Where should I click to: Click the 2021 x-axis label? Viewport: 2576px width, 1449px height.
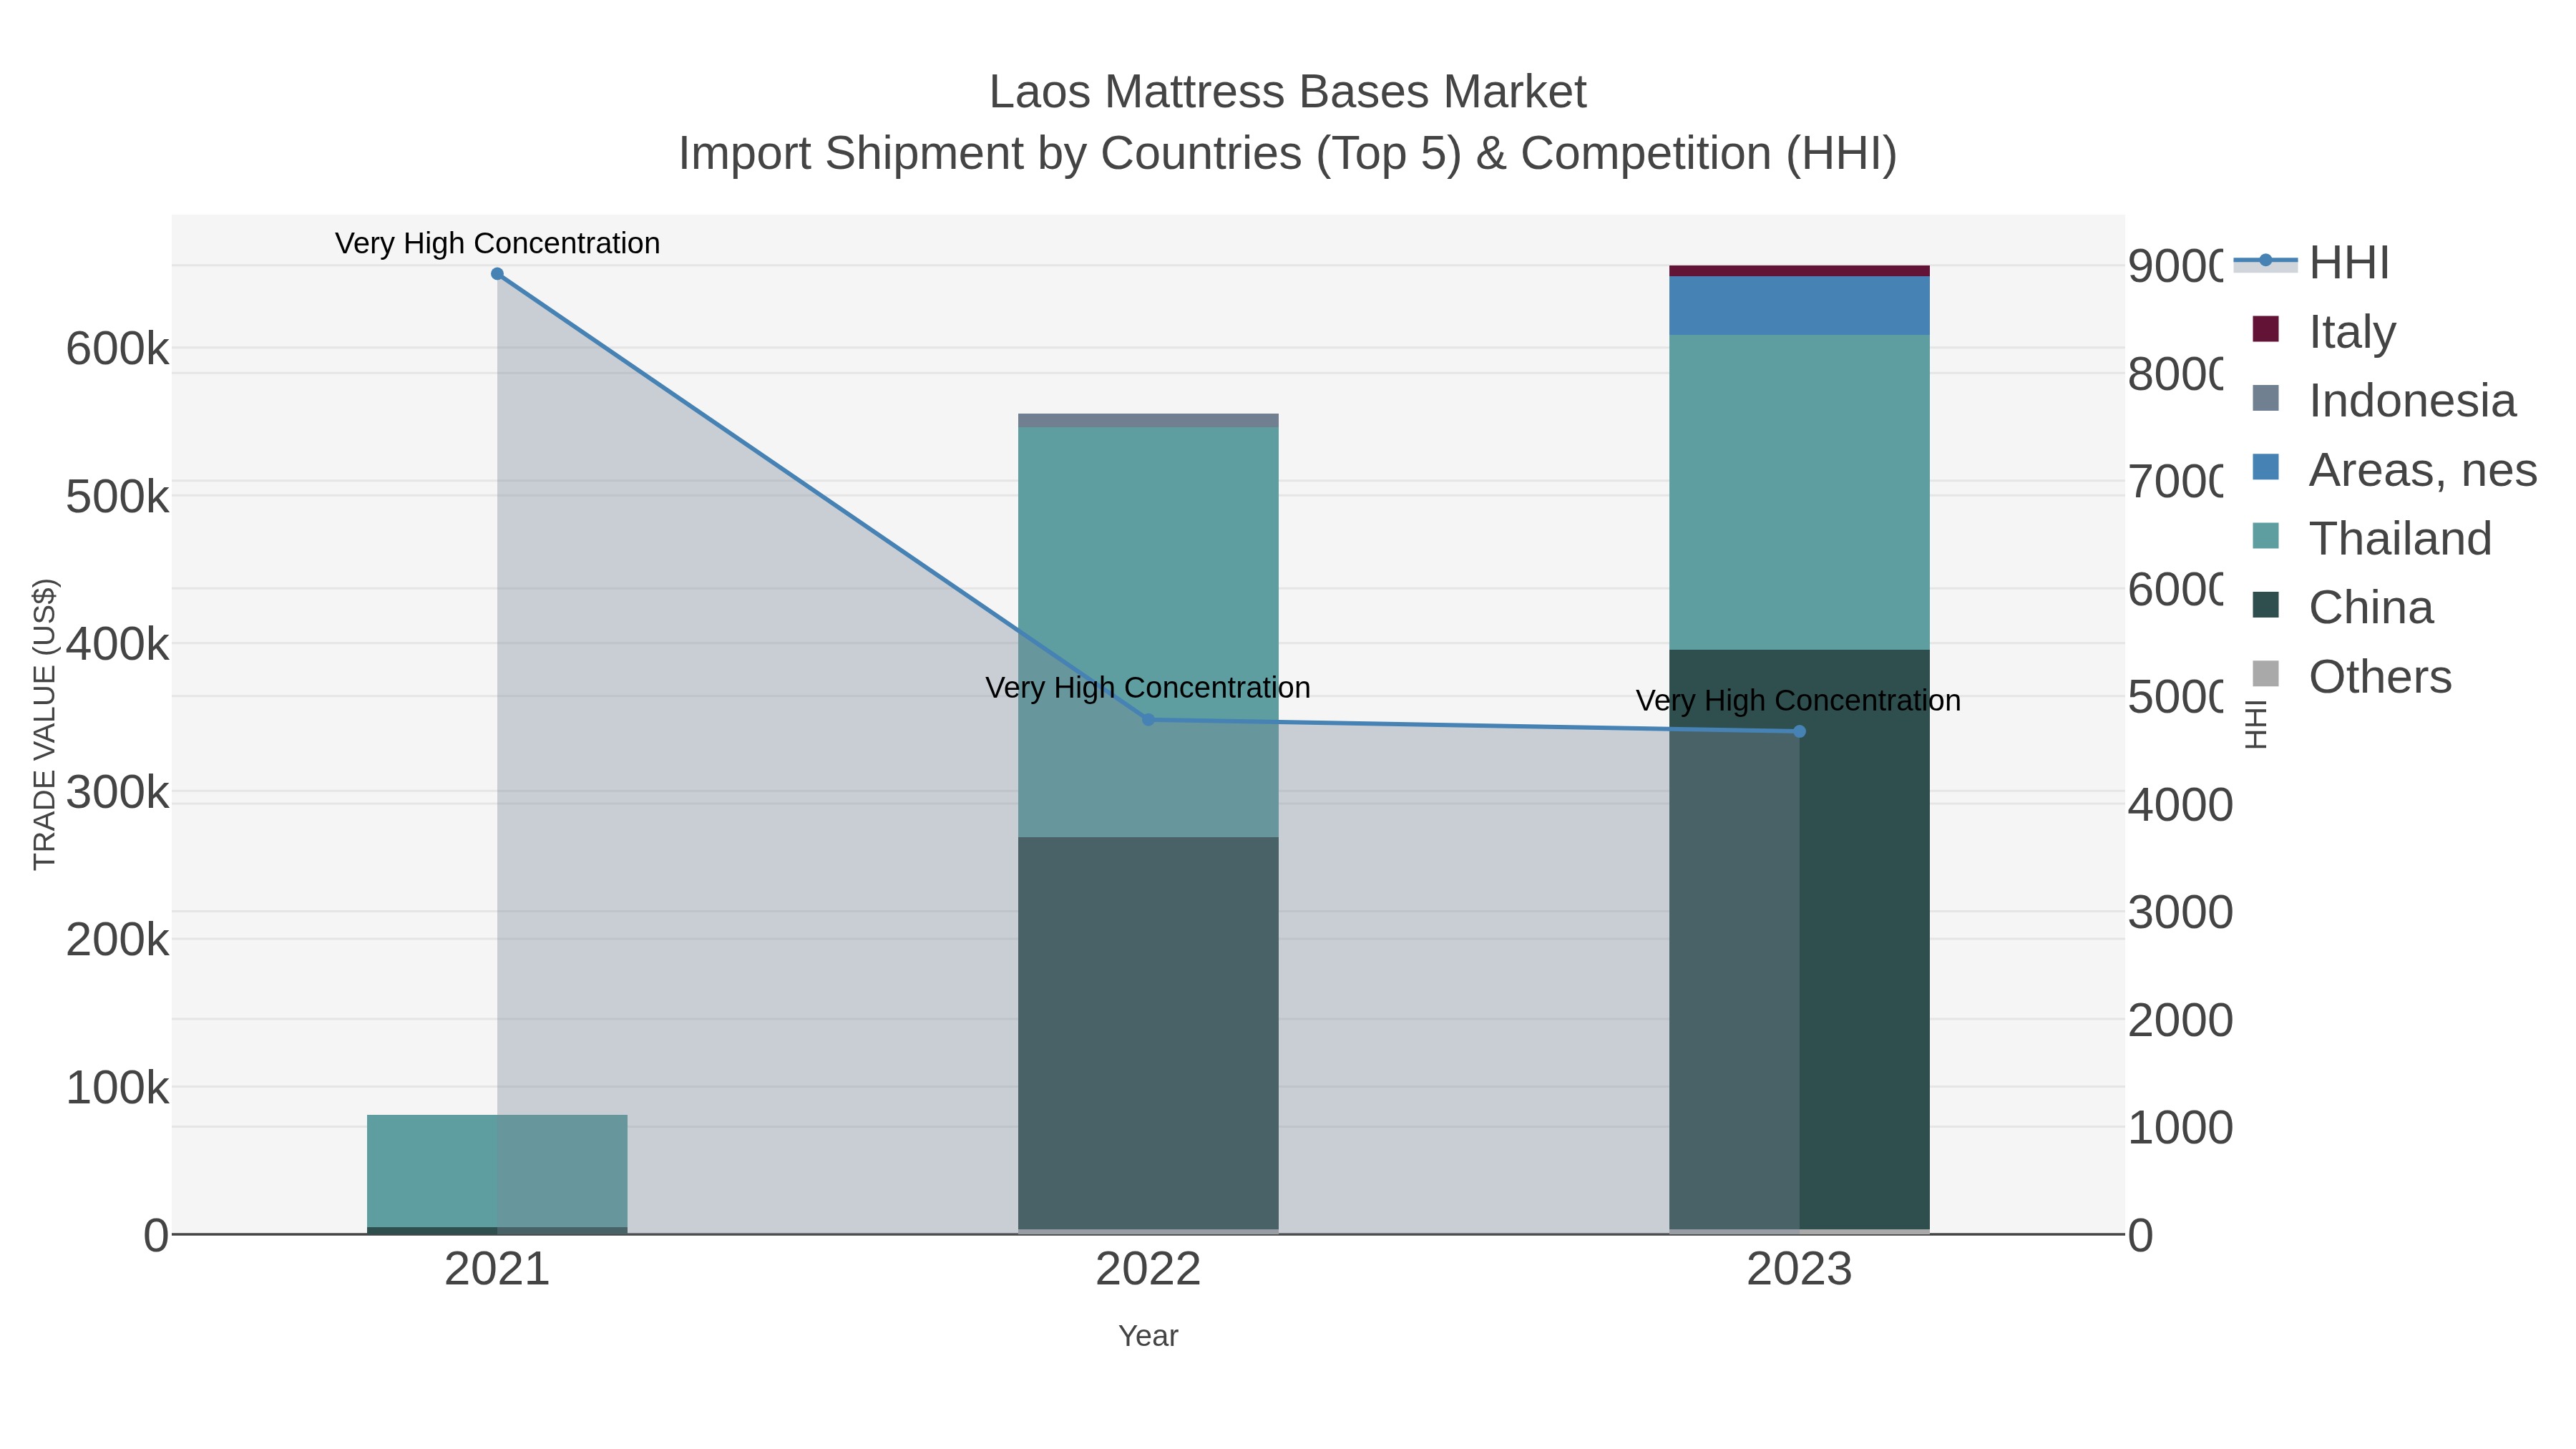click(497, 1270)
